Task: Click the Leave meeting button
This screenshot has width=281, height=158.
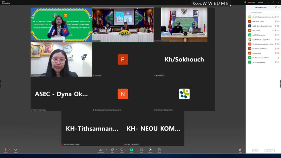Action: 240,150
